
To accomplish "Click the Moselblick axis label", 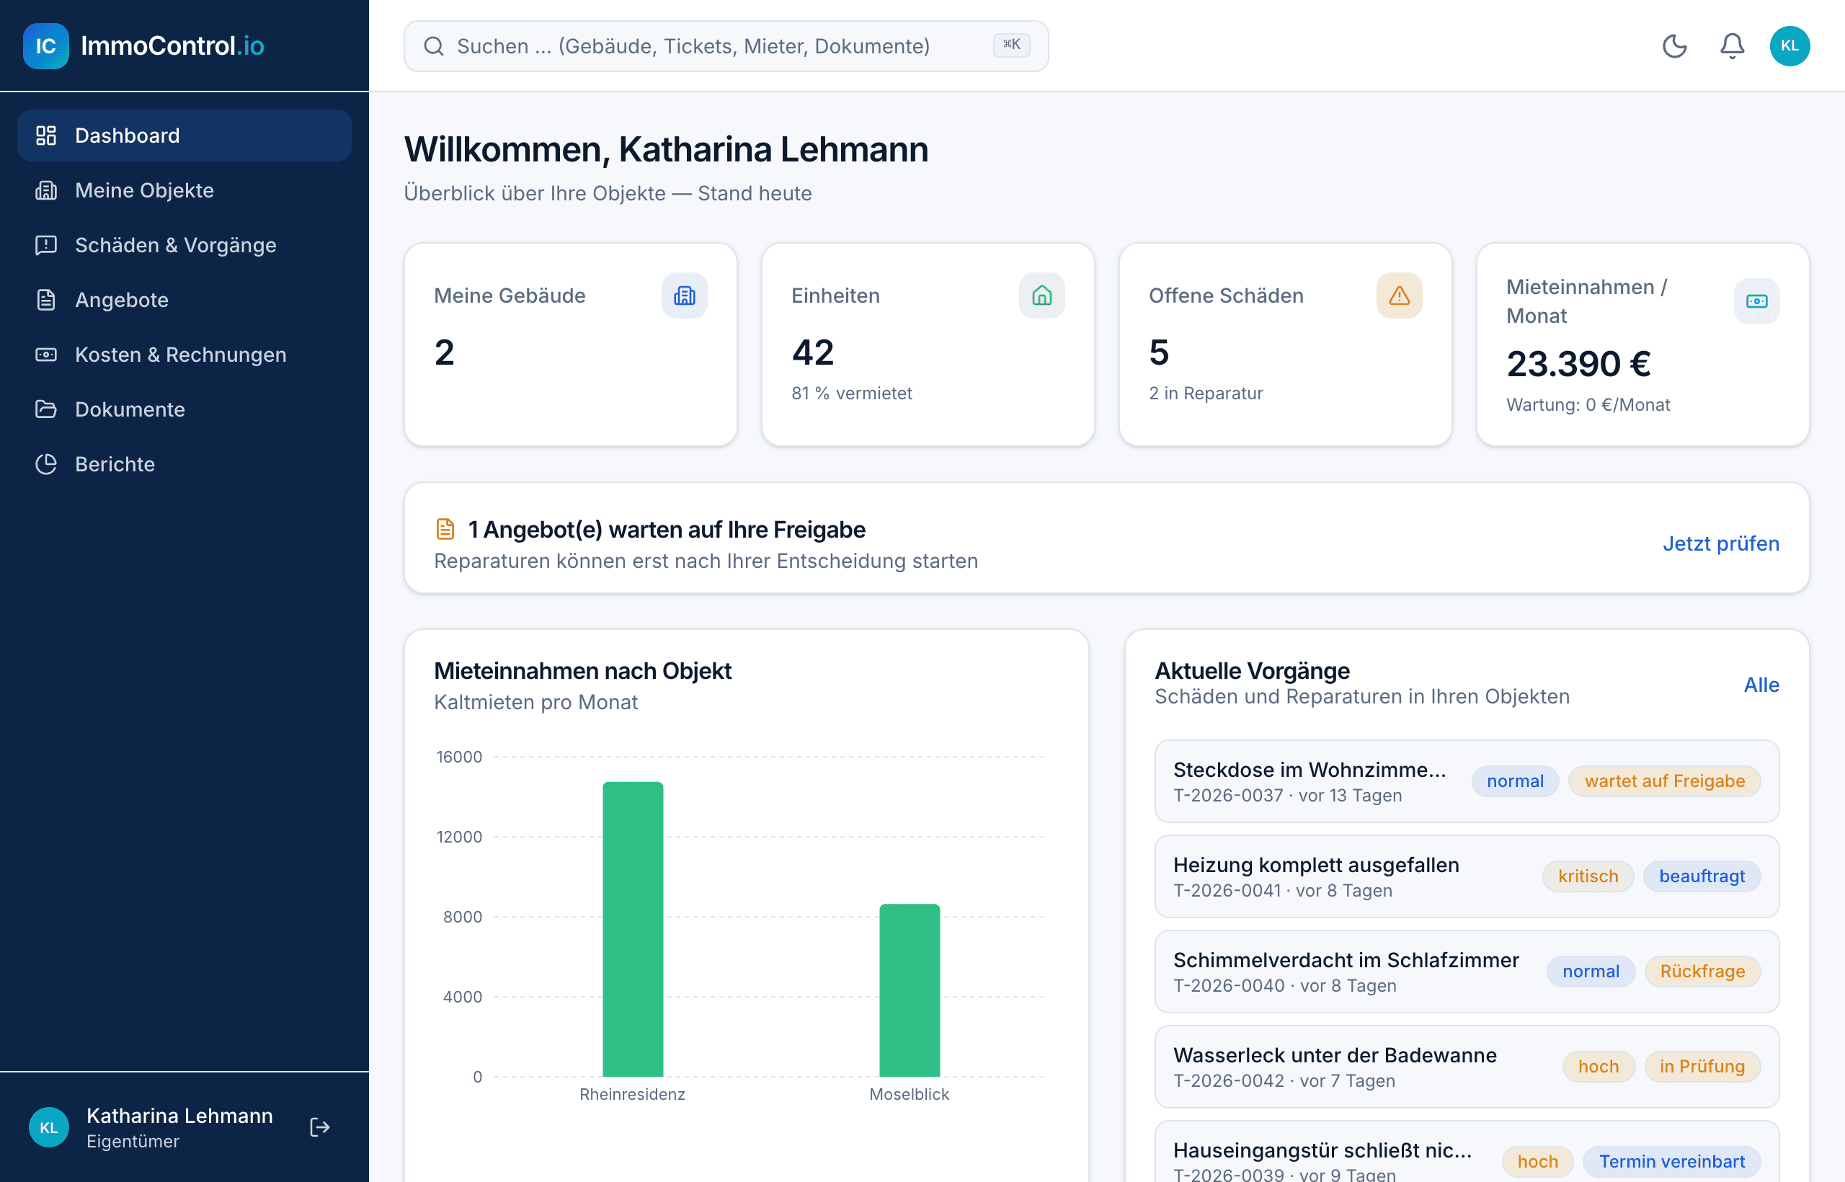I will [909, 1095].
